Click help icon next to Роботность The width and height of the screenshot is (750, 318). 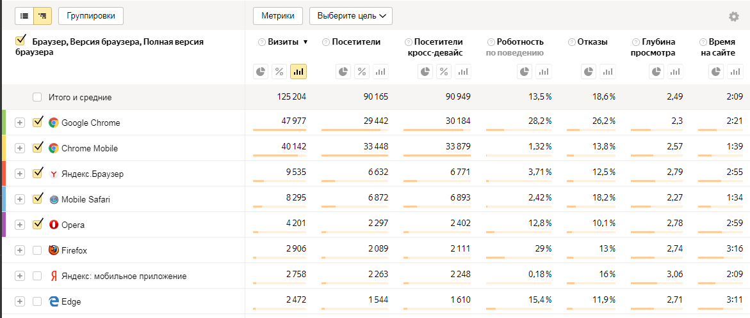(x=491, y=42)
